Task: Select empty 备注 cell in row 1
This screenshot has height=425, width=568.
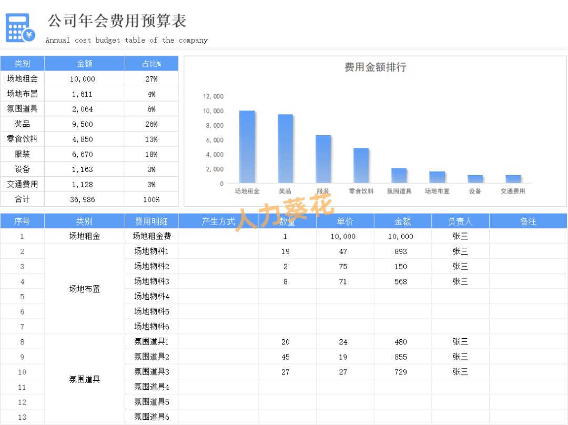Action: pyautogui.click(x=528, y=236)
